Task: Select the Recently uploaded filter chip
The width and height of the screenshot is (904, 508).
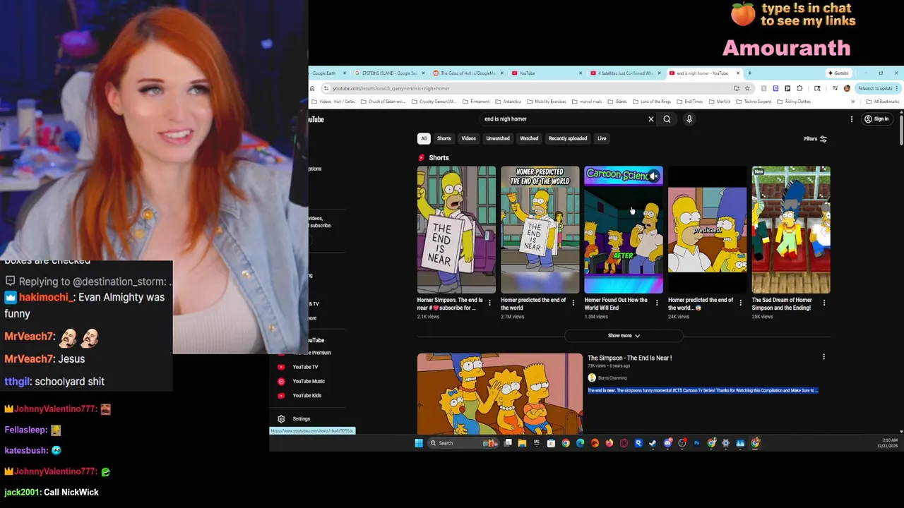Action: [x=568, y=138]
